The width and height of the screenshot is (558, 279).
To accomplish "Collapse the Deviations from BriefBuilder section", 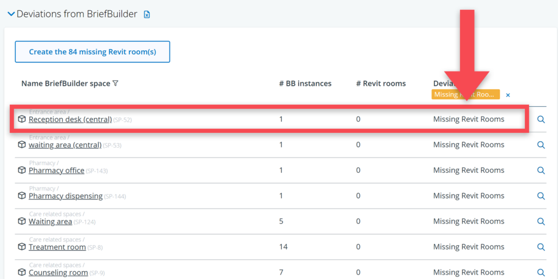I will click(x=11, y=14).
